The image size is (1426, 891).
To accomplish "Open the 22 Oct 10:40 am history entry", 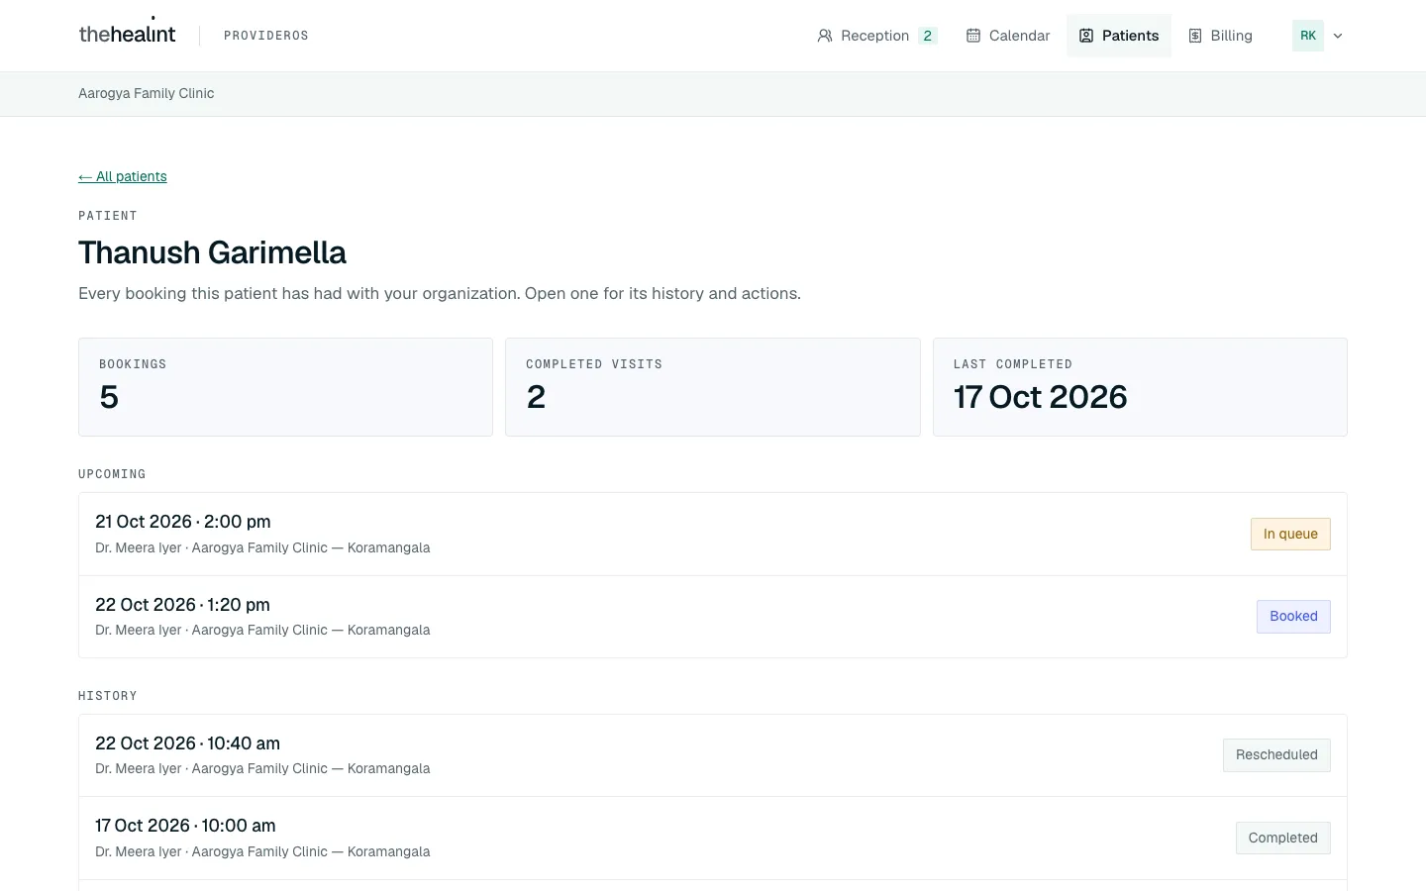I will (713, 755).
